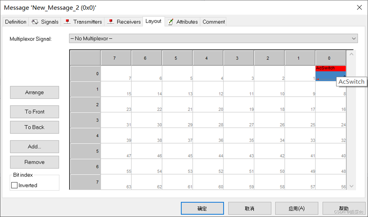
Task: Click bit cell 63 in the layout grid
Action: click(x=116, y=182)
